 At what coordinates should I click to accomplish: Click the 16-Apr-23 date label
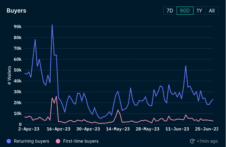pyautogui.click(x=58, y=129)
